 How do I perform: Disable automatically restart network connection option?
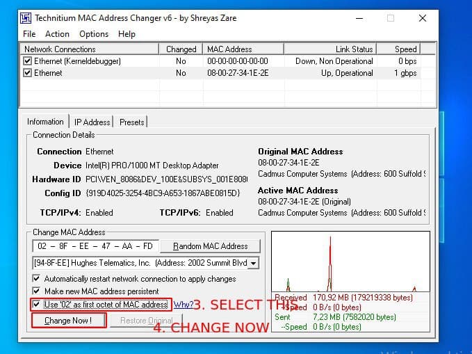tap(37, 279)
